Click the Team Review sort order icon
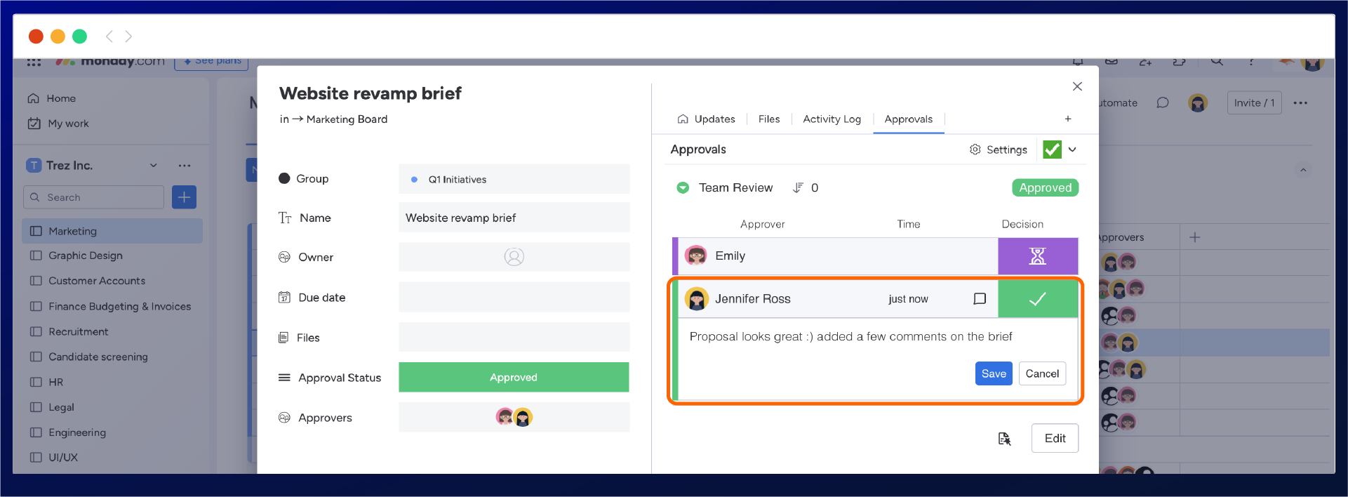This screenshot has height=497, width=1348. pyautogui.click(x=798, y=187)
